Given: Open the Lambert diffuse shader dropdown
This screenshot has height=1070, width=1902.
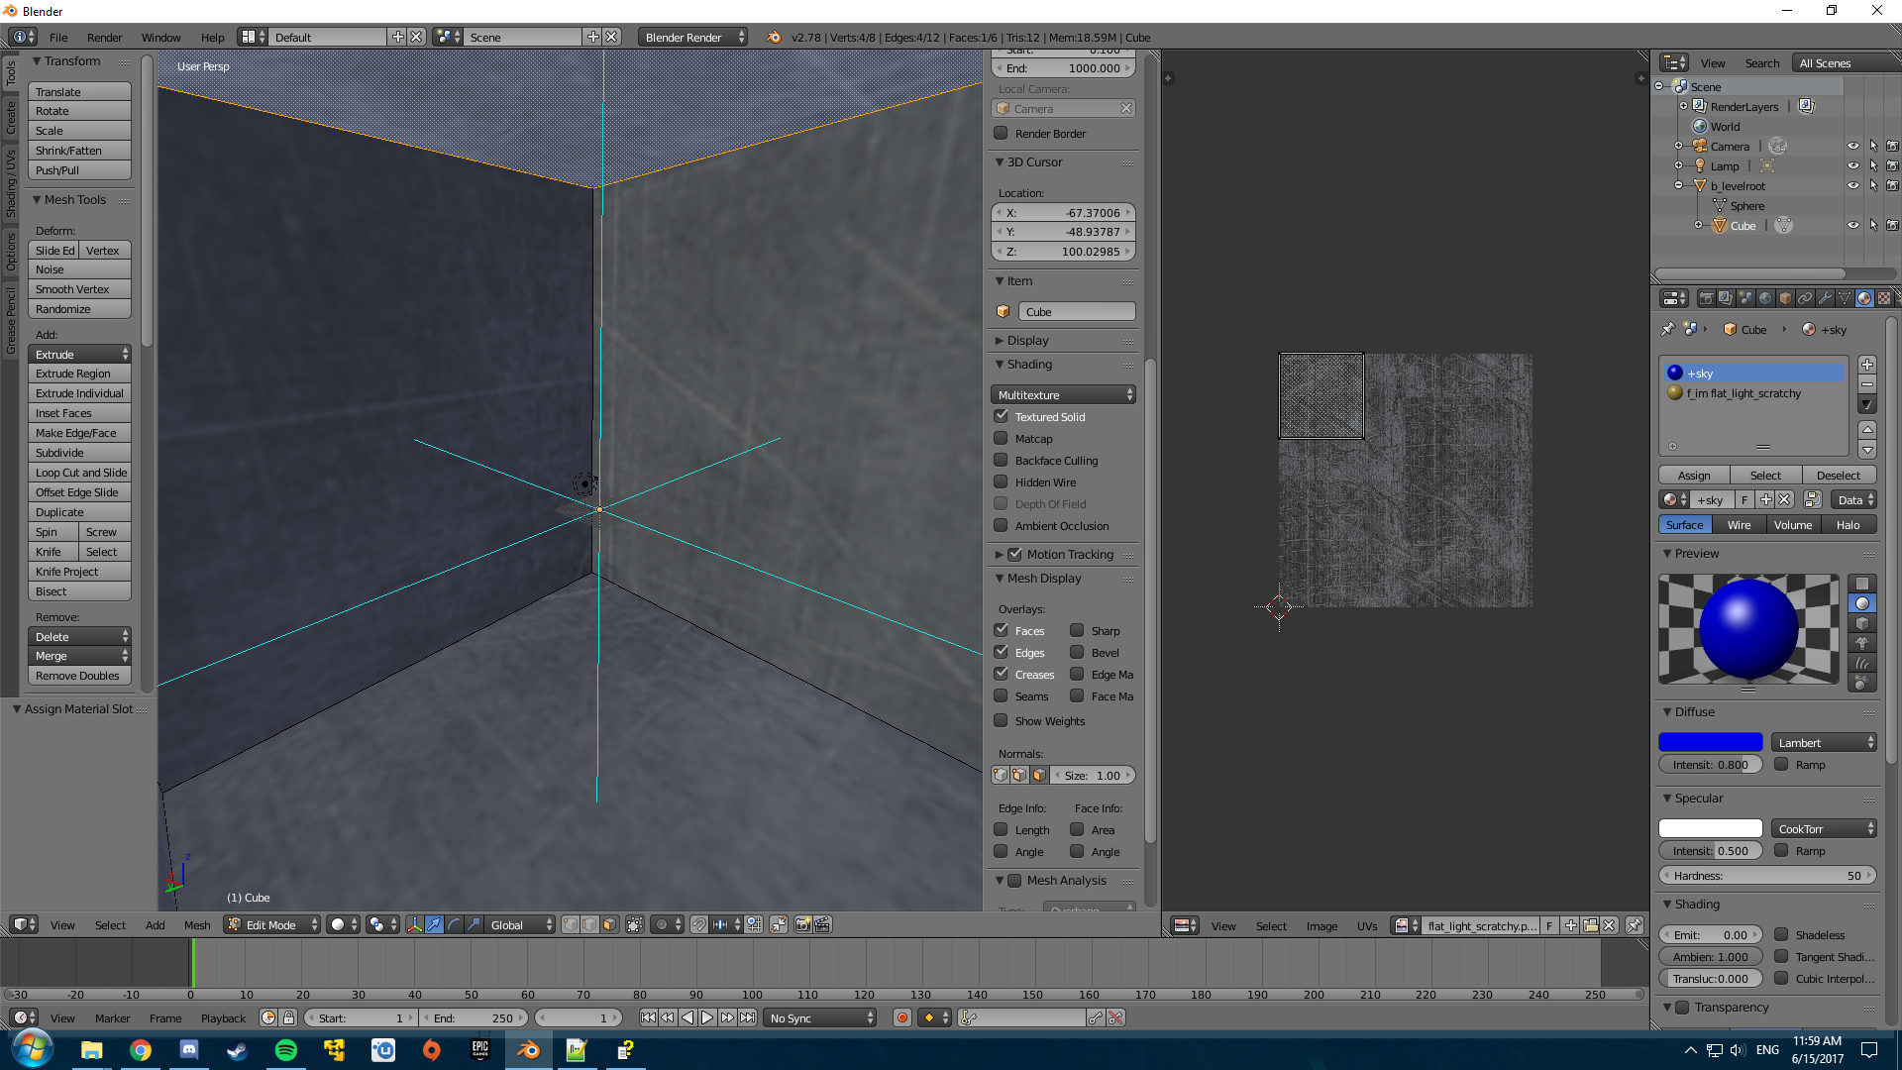Looking at the screenshot, I should point(1825,742).
